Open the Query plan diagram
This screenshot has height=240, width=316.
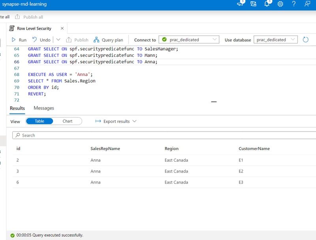108,40
